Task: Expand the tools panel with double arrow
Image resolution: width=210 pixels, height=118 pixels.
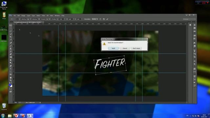Action: [10, 22]
